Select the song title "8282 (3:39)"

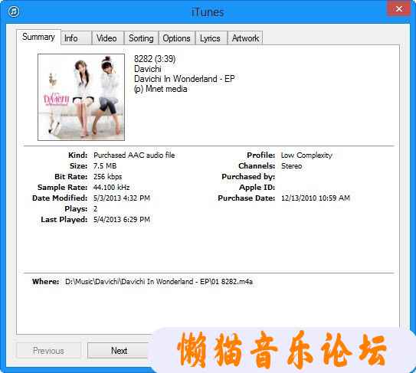click(x=155, y=59)
